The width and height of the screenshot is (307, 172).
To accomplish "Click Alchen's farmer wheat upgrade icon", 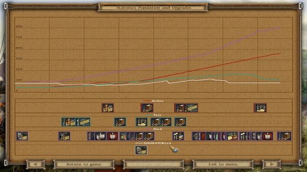I will [107, 108].
